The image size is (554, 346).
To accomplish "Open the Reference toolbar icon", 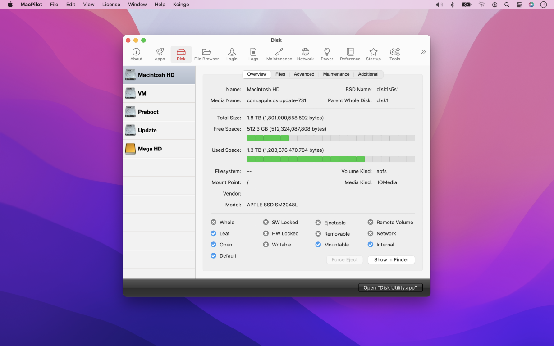I will 350,54.
